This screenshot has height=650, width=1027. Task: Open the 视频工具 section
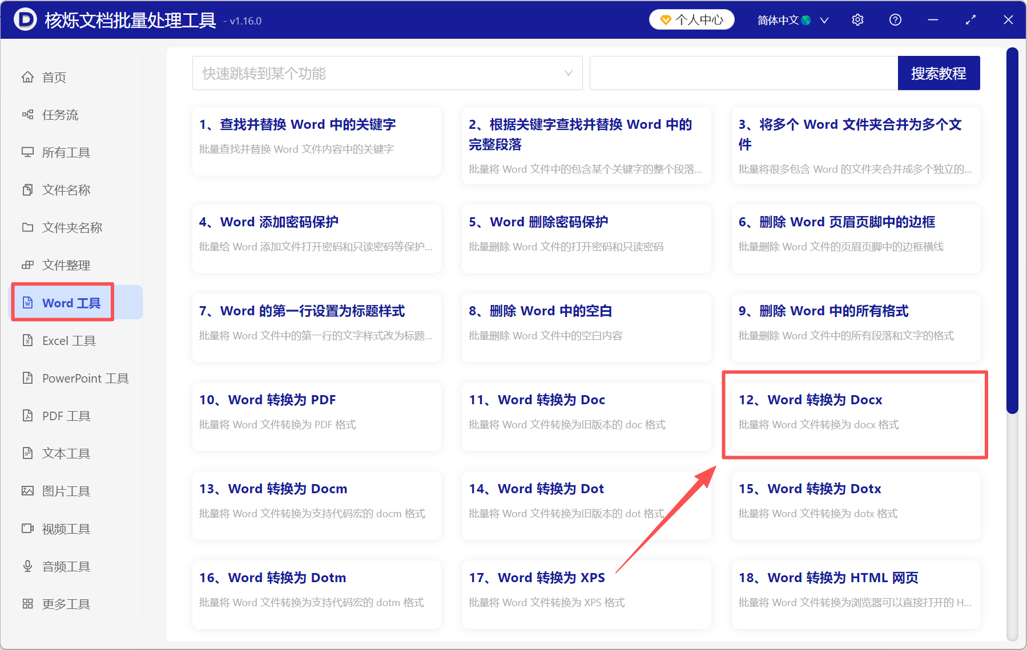click(x=65, y=529)
